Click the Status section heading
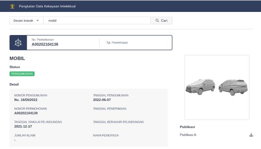Screen dimensions: 261x149 (x=15, y=67)
